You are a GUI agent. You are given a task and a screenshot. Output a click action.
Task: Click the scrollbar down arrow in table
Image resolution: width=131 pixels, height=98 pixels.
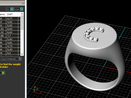point(22,54)
